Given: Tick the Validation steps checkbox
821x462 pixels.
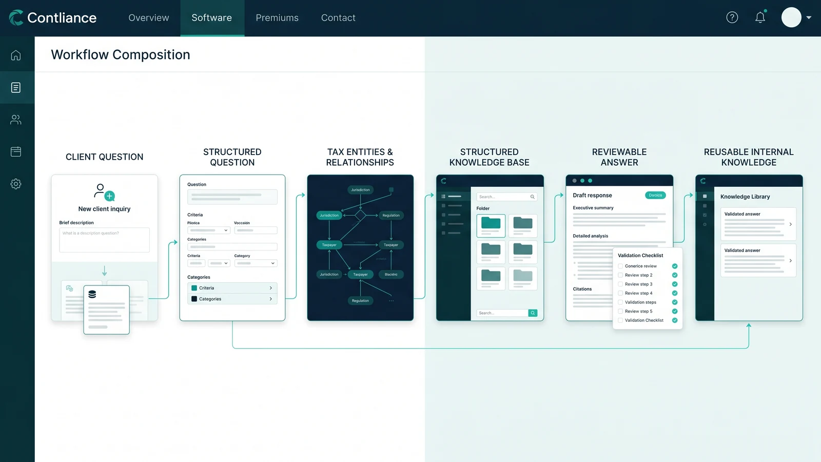Looking at the screenshot, I should coord(620,302).
